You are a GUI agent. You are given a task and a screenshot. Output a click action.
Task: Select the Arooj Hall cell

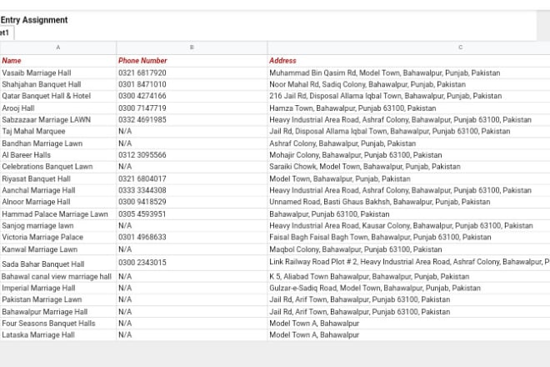(x=57, y=108)
